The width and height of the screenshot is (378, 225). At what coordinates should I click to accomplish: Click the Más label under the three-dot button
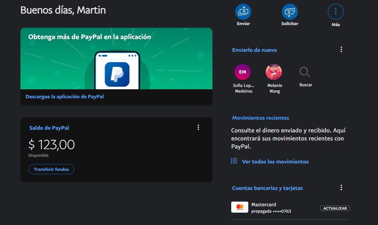point(335,24)
